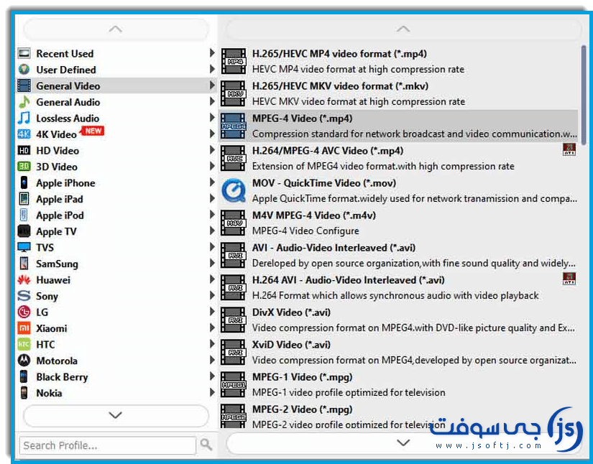Click the 4K Video icon
The width and height of the screenshot is (593, 464).
[24, 134]
